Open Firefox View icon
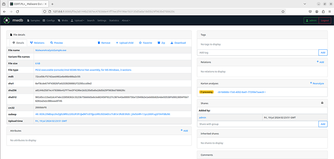 [4, 4]
